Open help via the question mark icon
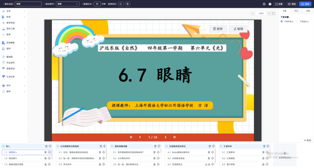Screen dimensions: 314x168 click(270, 4)
